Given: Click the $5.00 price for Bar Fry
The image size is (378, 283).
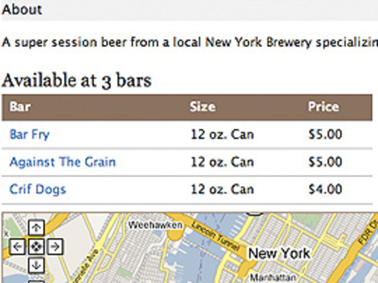Looking at the screenshot, I should pyautogui.click(x=325, y=135).
